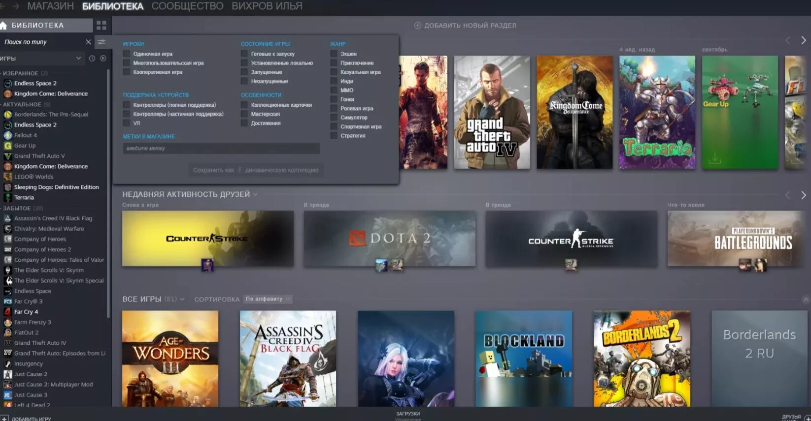Collapse the ИЗБРАННОЕ section
The height and width of the screenshot is (421, 811).
(25, 73)
